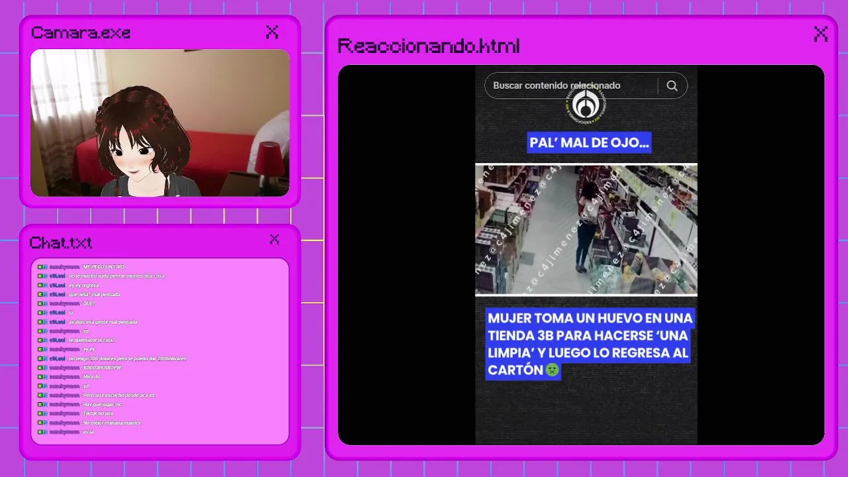Click the avatar camera feed
This screenshot has height=477, width=848.
pyautogui.click(x=160, y=123)
